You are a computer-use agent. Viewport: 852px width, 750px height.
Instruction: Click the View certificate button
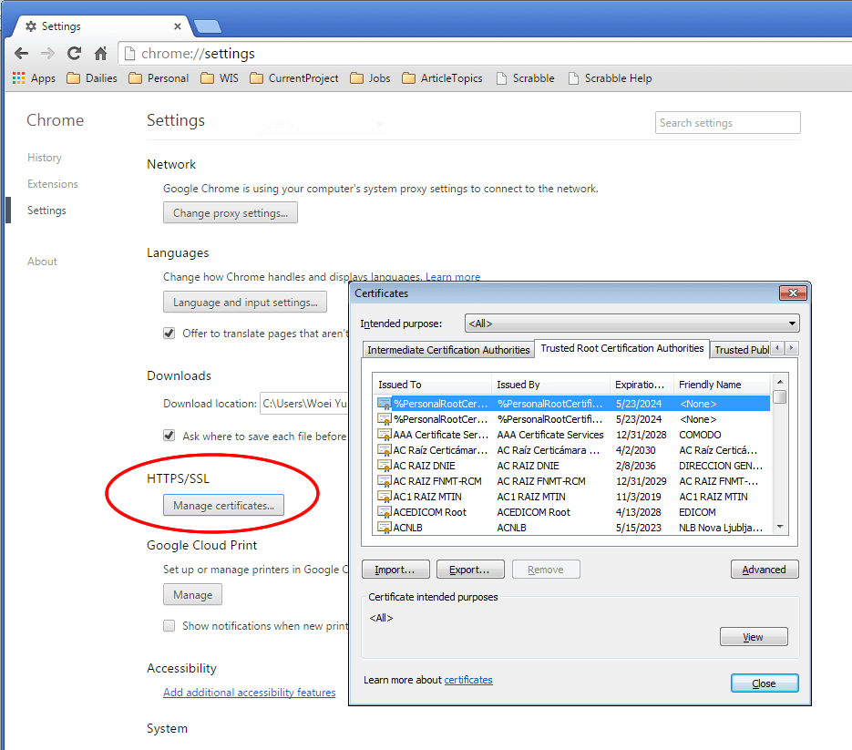coord(754,636)
